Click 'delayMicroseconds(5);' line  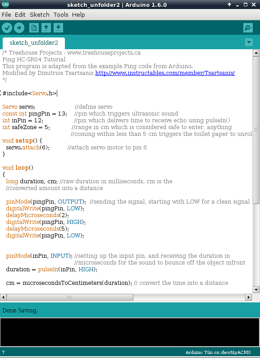[37, 229]
